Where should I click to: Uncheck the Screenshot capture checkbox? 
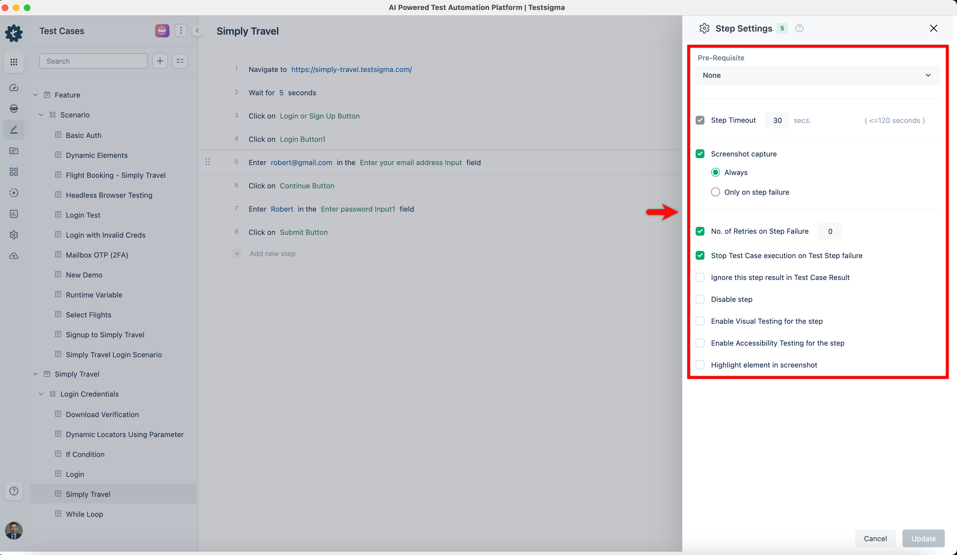(x=700, y=154)
